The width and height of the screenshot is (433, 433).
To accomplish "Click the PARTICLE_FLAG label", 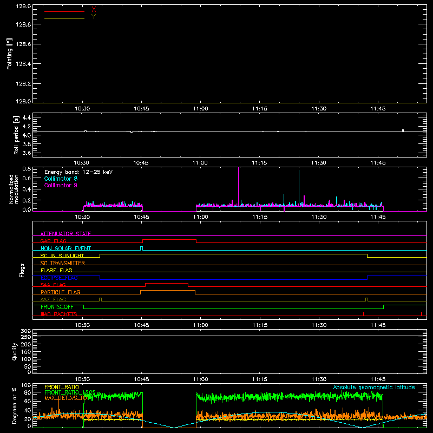I will pyautogui.click(x=61, y=292).
